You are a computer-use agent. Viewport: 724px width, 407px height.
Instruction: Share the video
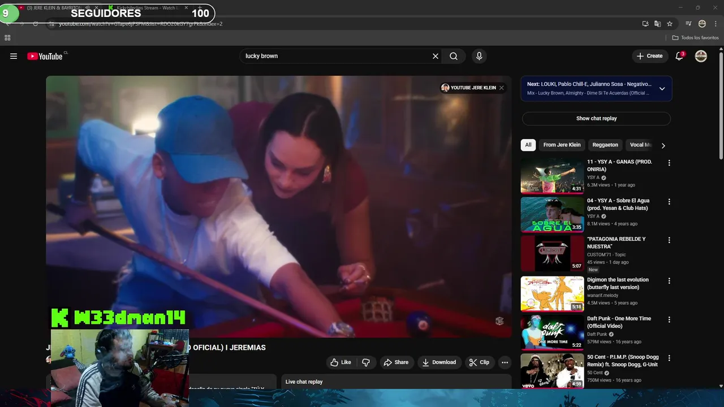[x=396, y=362]
